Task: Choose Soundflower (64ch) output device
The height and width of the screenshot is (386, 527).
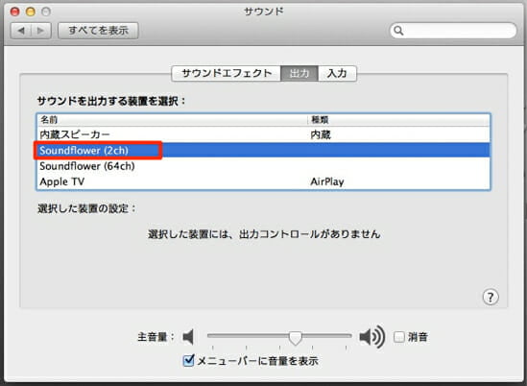Action: click(263, 166)
